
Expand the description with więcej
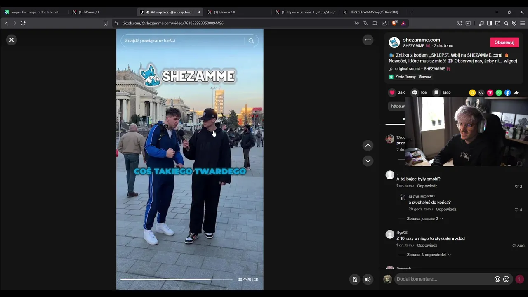(510, 61)
